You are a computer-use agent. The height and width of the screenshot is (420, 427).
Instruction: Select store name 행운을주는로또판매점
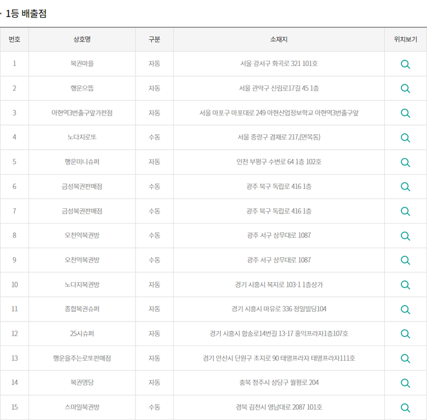coord(82,358)
